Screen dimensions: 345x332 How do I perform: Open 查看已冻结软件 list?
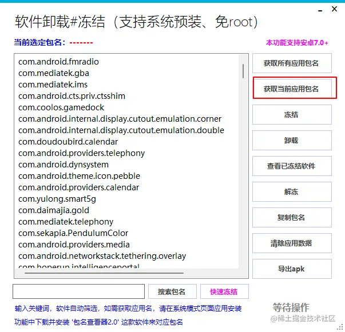[292, 166]
